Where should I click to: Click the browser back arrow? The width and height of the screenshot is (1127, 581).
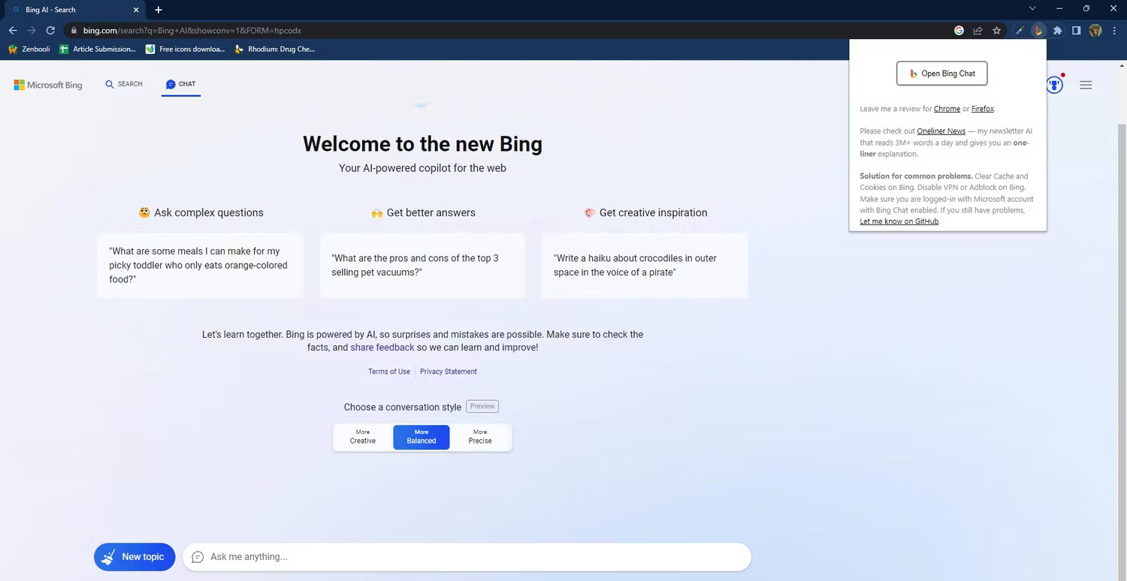tap(13, 31)
